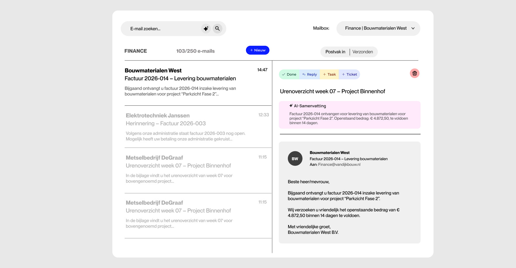Screen dimensions: 516x268
Task: Compose a new email with Nieuw
Action: coord(257,50)
